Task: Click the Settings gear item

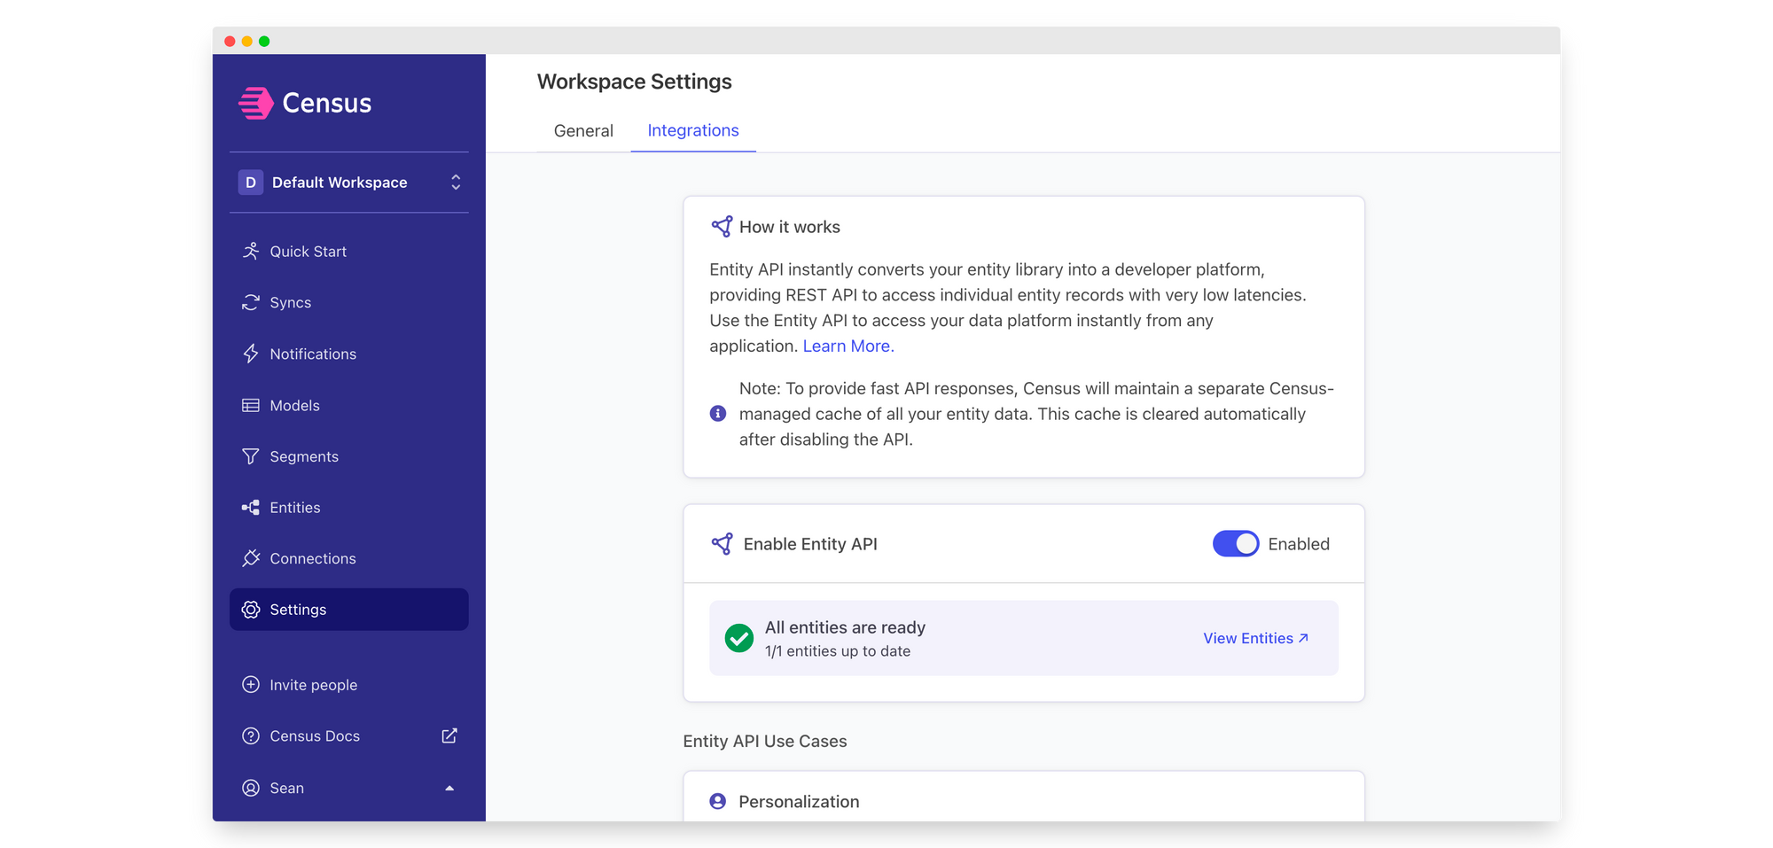Action: click(297, 609)
